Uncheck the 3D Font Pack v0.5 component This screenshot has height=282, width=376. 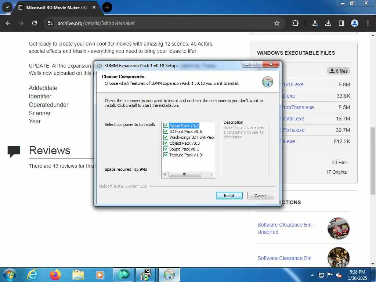[x=166, y=131]
